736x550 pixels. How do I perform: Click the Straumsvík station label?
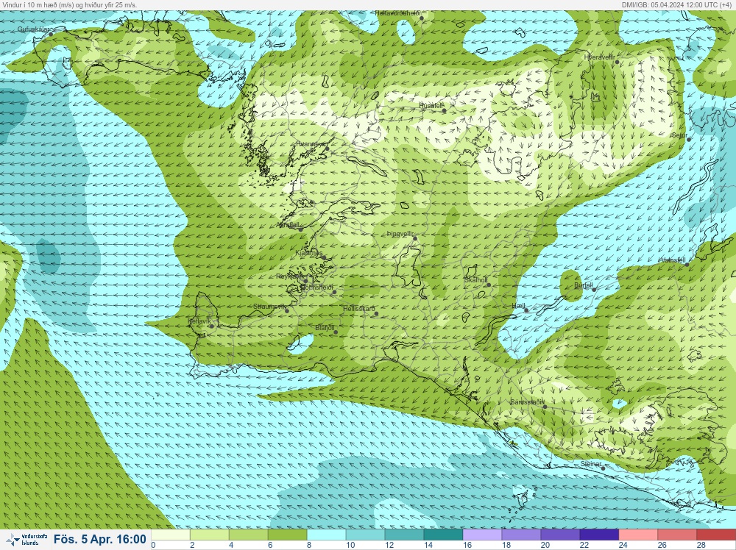click(269, 306)
